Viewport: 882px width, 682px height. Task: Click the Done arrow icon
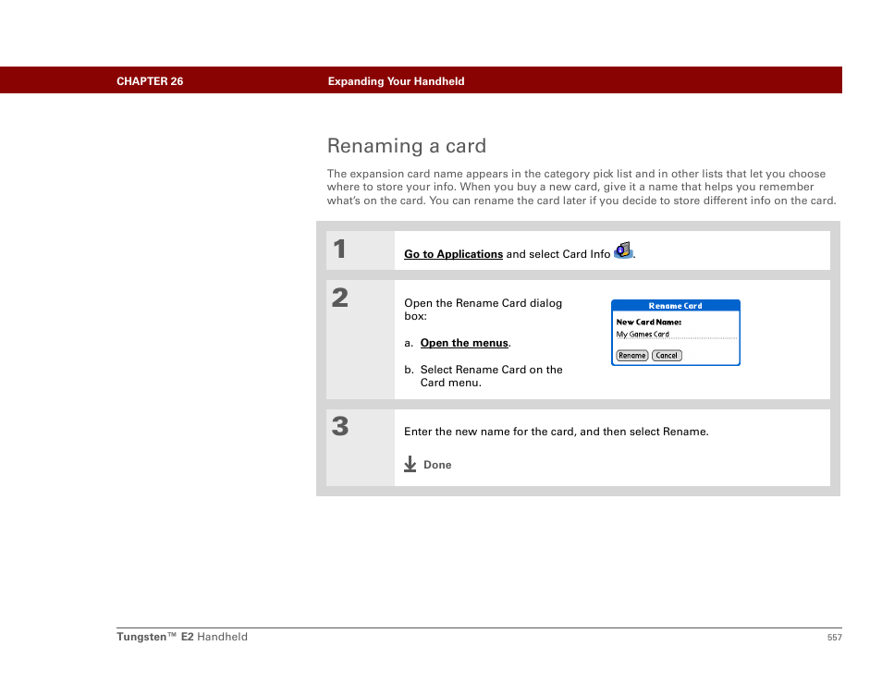[x=410, y=464]
